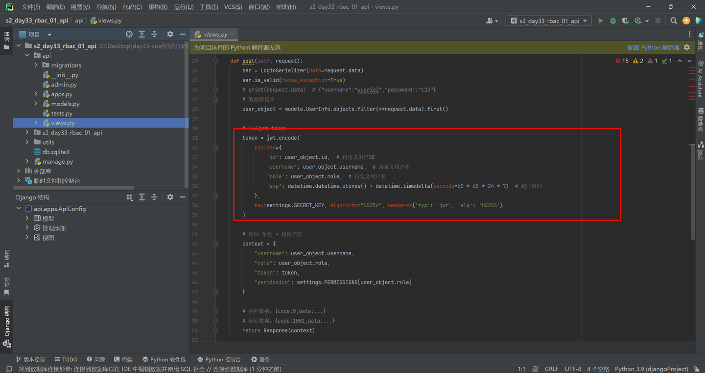Open the VCS(S) menu

coord(233,7)
